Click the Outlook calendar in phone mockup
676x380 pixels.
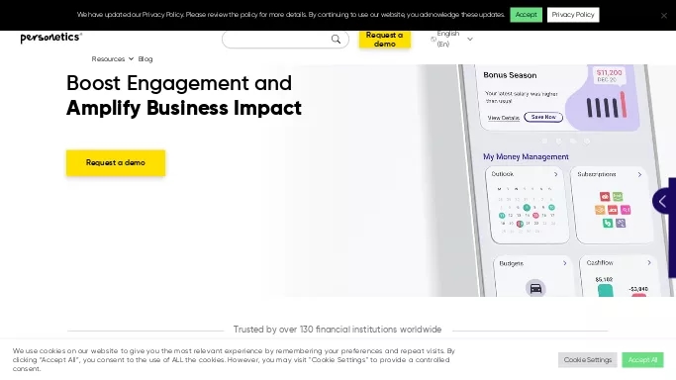pyautogui.click(x=526, y=210)
